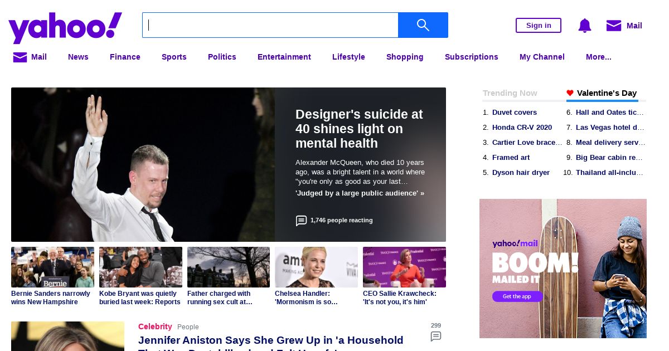Click the Sign in button
669x351 pixels.
(x=539, y=25)
